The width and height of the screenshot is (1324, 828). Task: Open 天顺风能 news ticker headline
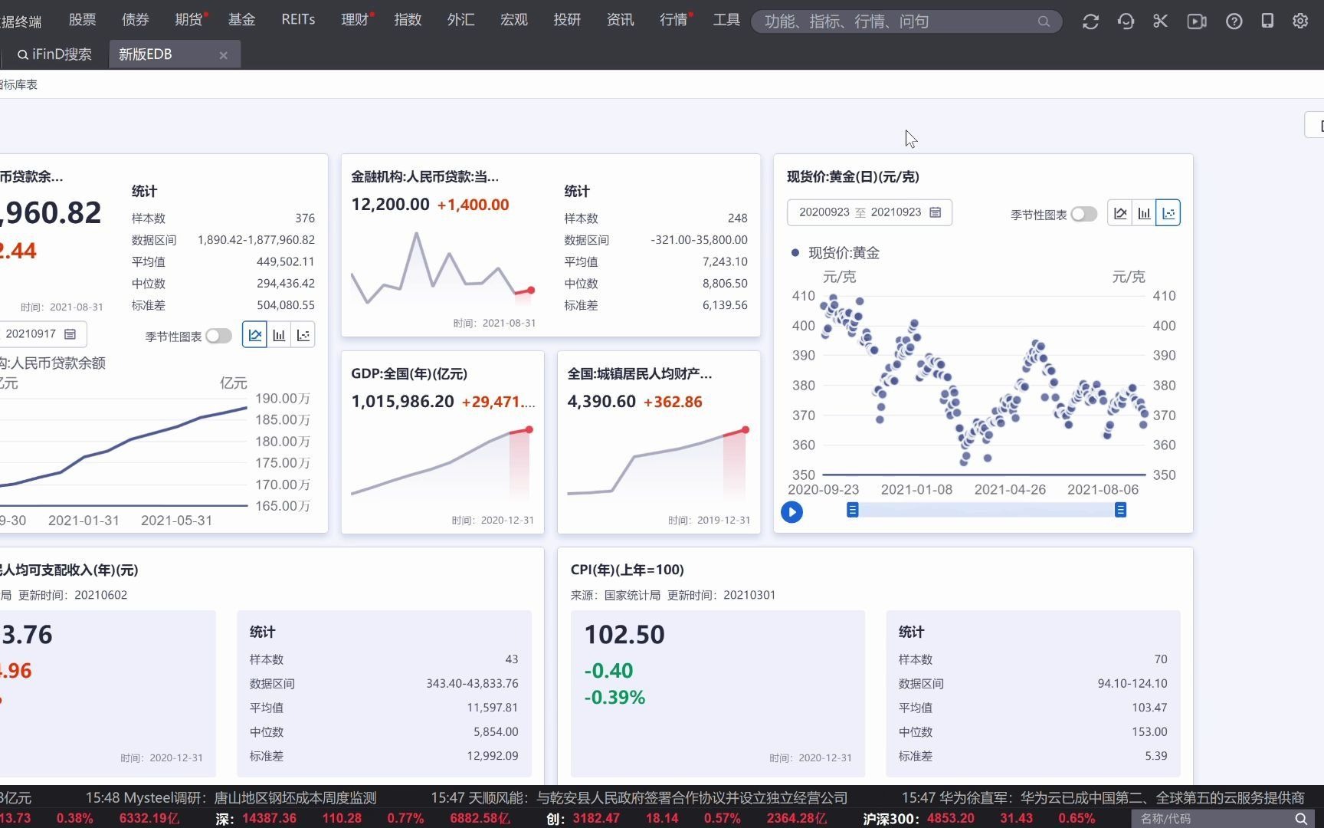click(639, 798)
